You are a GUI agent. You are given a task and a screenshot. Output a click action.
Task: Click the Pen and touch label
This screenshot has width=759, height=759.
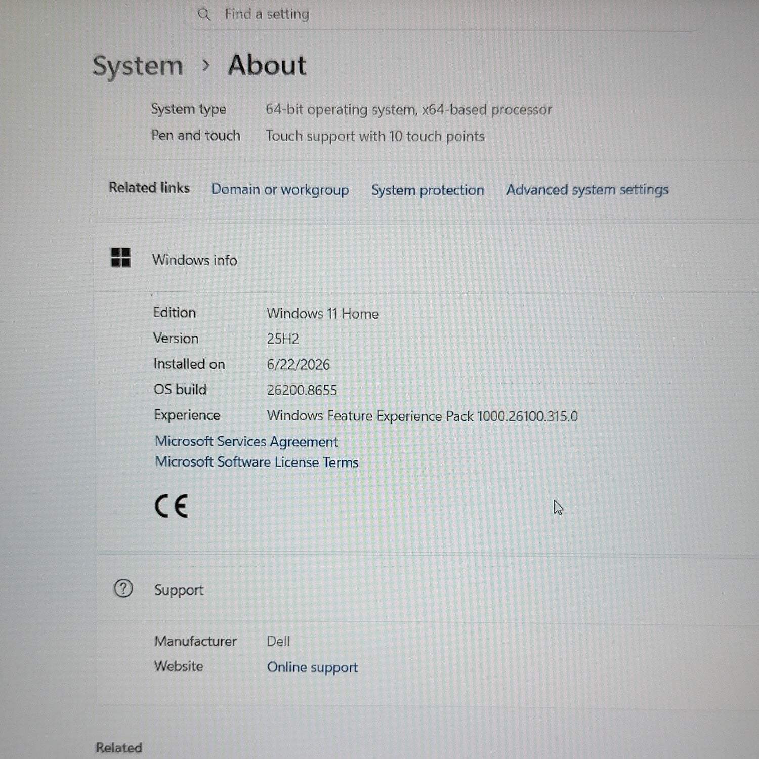coord(195,136)
